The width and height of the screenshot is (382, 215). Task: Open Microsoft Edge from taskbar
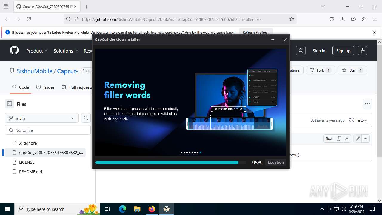(123, 209)
